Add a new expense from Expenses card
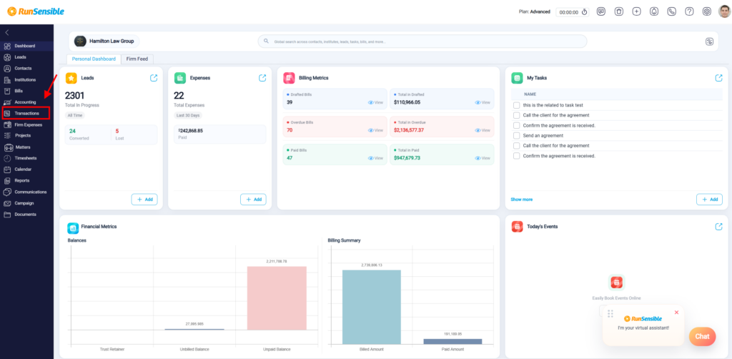 [254, 200]
